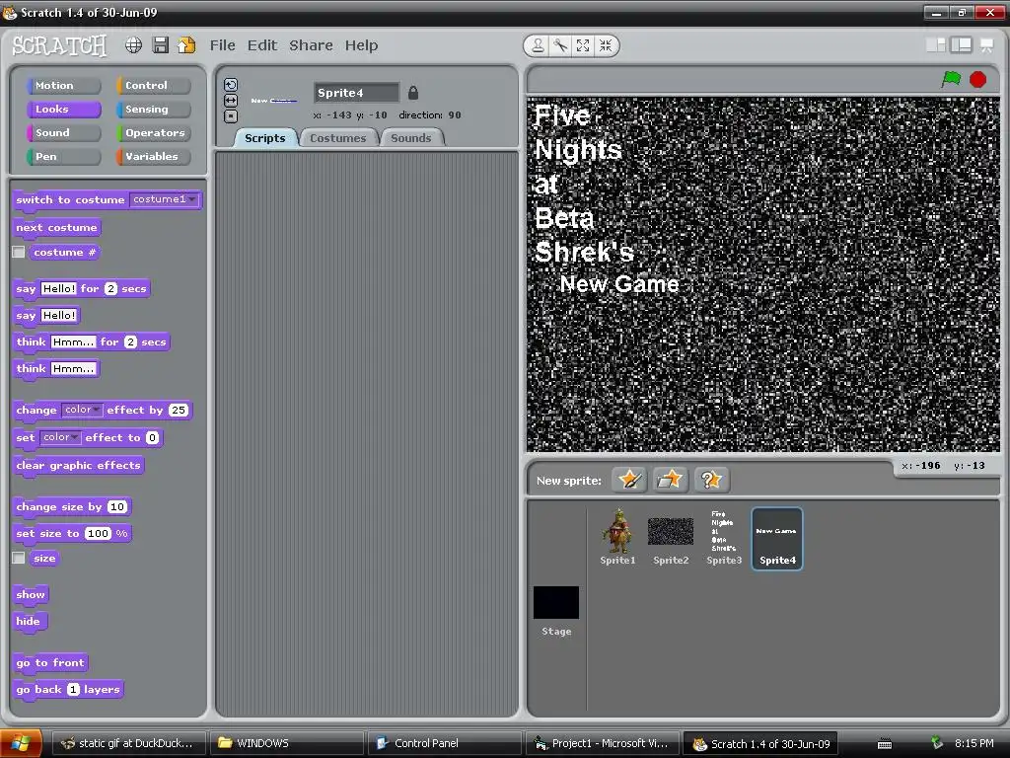Open costume1 dropdown in switch to costume block

[x=165, y=199]
